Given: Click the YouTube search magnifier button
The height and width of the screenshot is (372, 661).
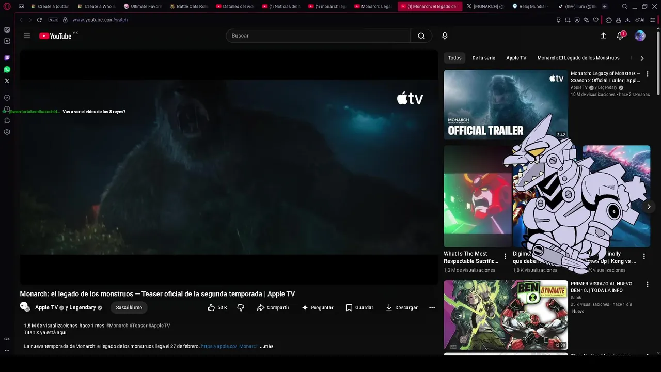Looking at the screenshot, I should coord(421,36).
